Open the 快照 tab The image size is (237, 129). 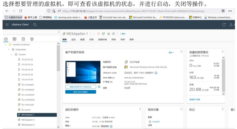pos(123,40)
